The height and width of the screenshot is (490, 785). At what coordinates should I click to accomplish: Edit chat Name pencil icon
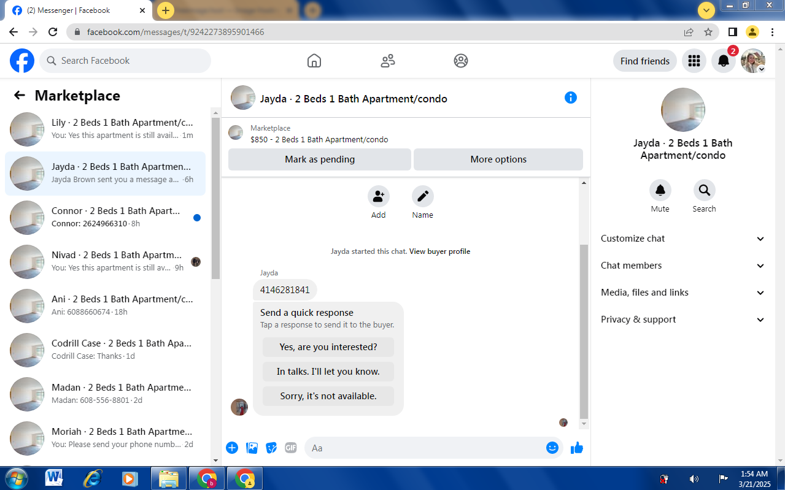coord(423,196)
